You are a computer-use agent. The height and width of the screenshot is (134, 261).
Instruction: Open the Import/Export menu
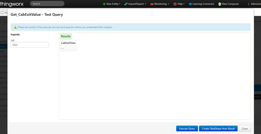click(135, 4)
